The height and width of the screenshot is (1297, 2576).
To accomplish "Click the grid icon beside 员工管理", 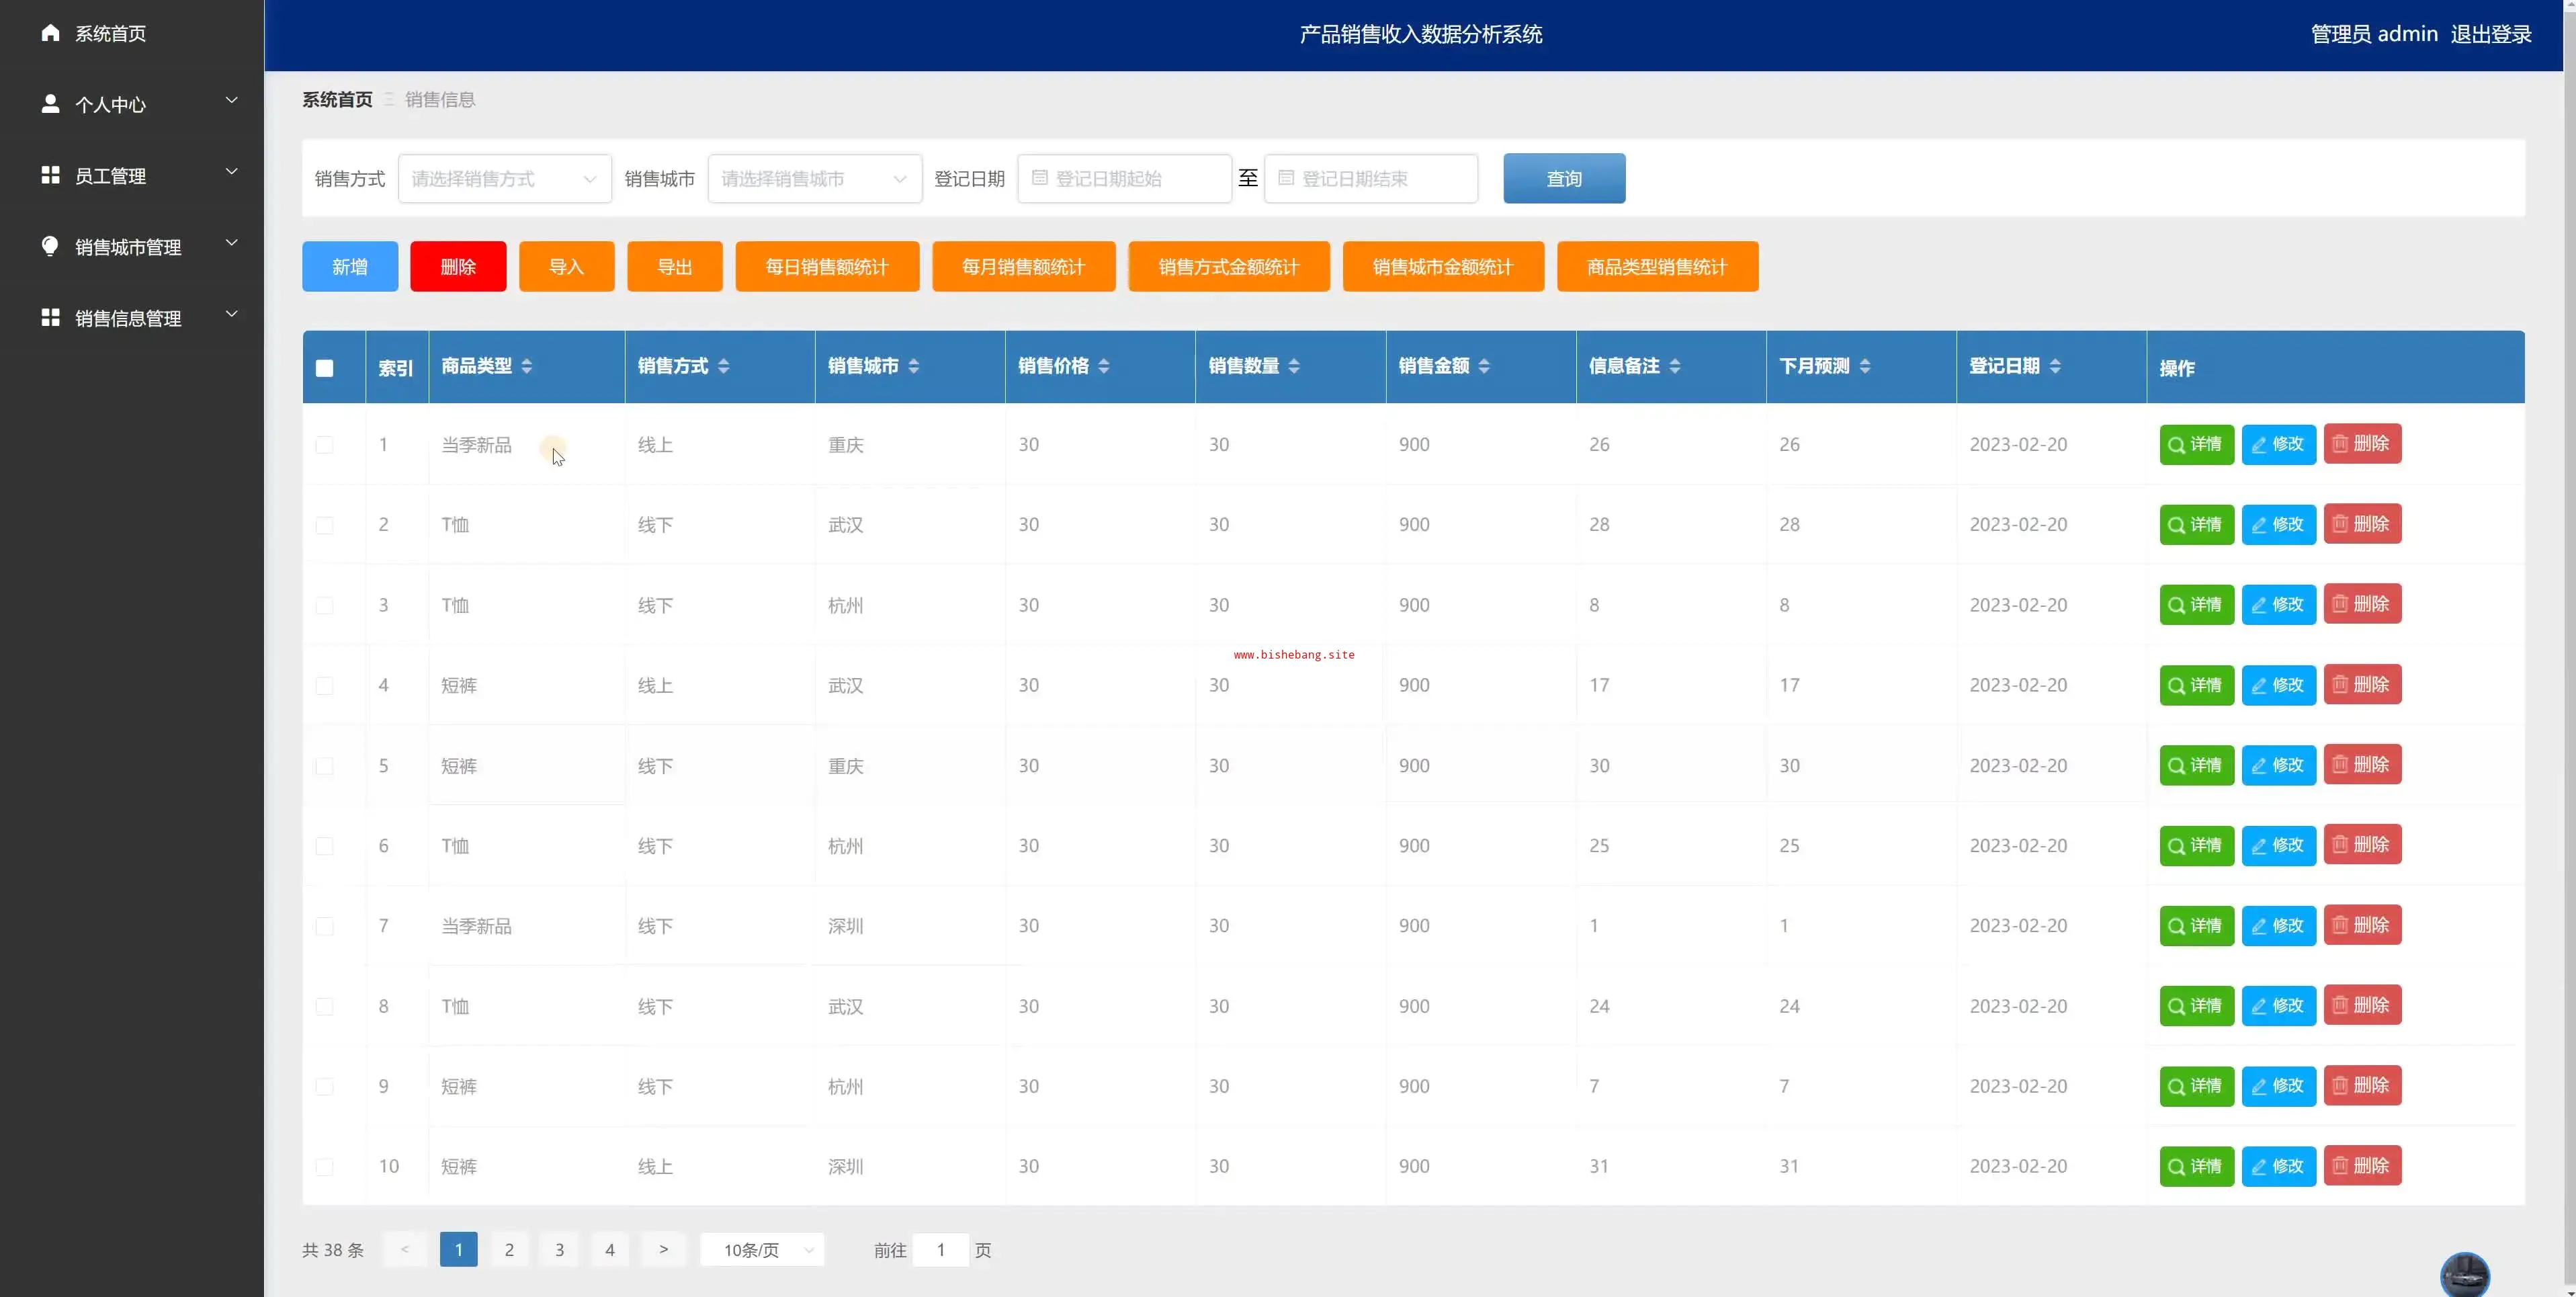I will (50, 175).
